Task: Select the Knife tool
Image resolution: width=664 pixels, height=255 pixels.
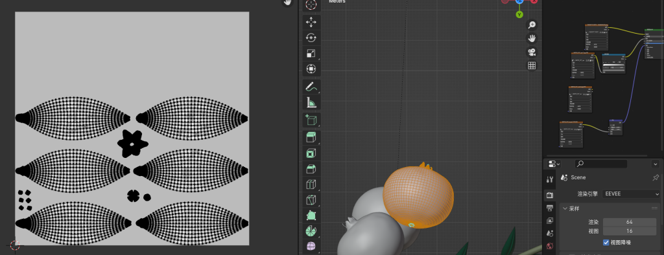Action: tap(311, 200)
